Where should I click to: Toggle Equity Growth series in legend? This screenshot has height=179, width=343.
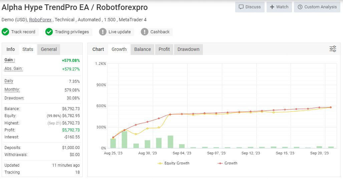173,163
